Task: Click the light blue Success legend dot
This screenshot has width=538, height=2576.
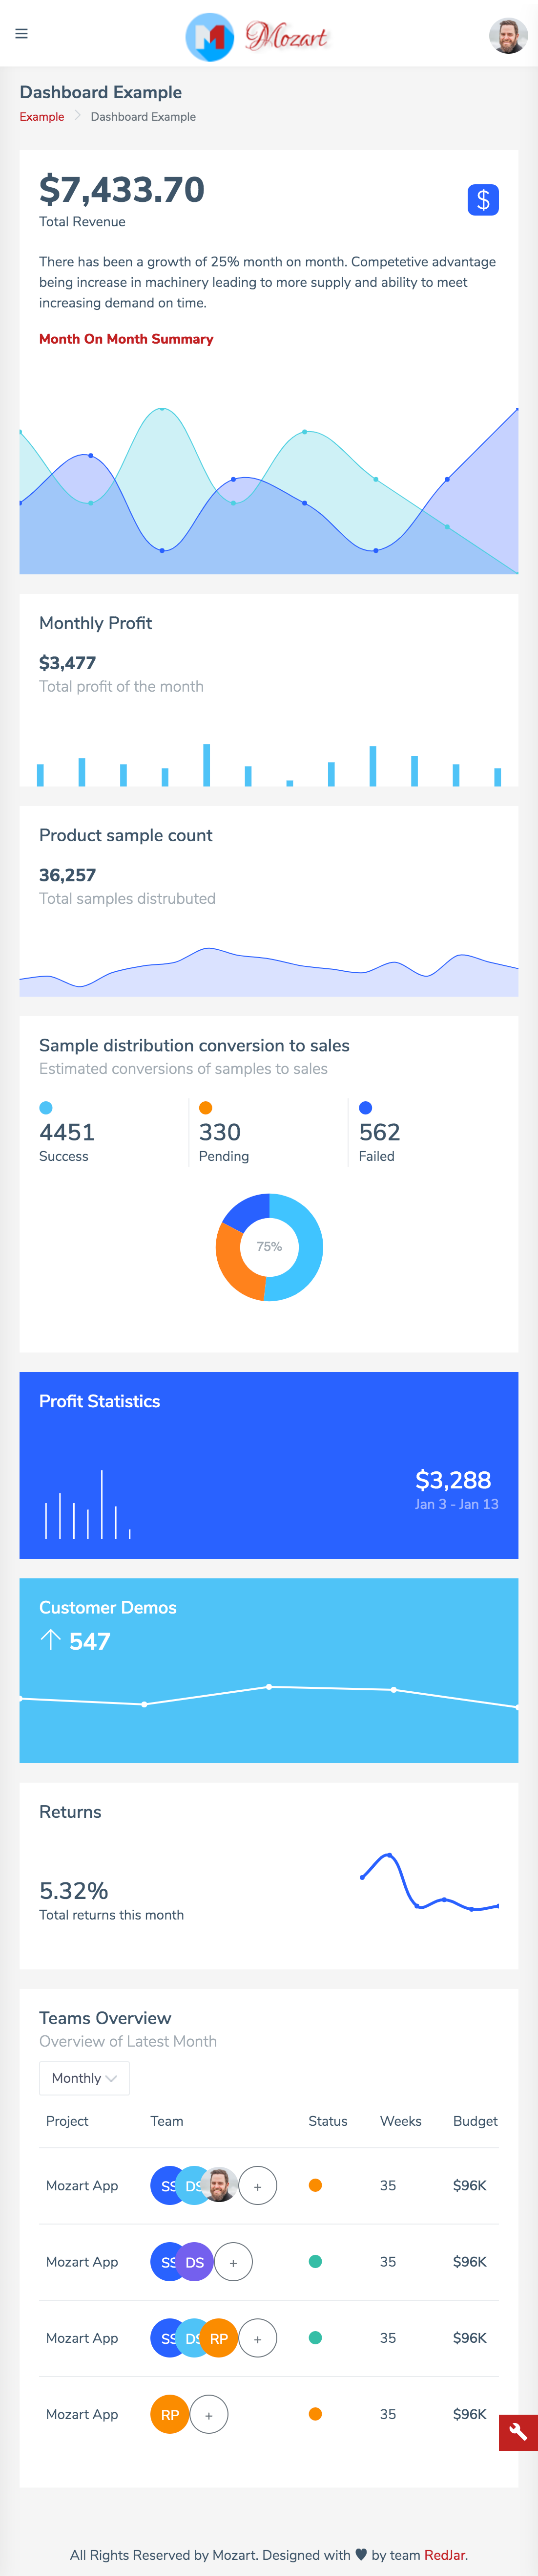Action: pos(46,1107)
